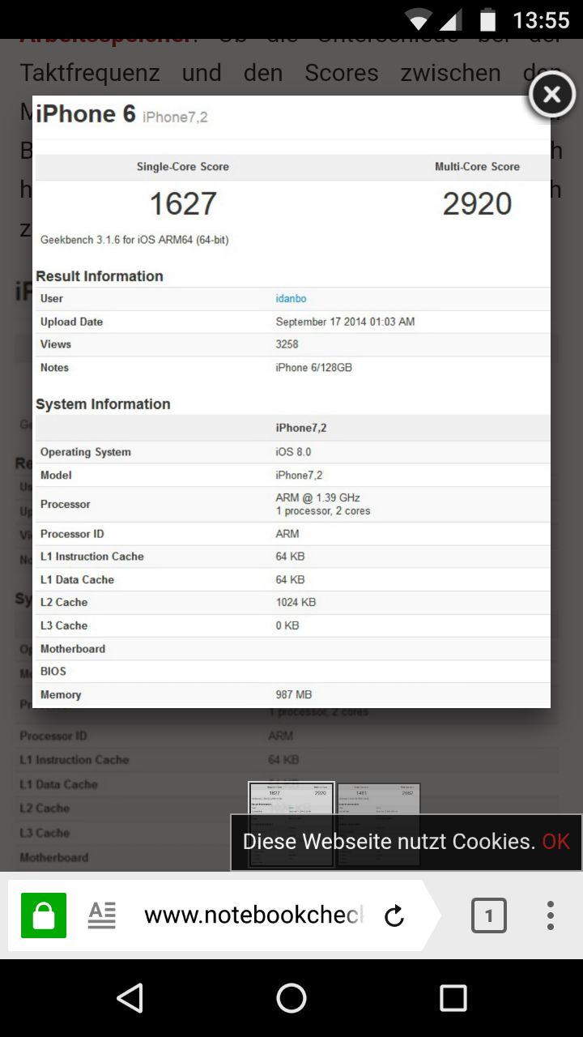Viewport: 583px width, 1037px height.
Task: Tap Views value 3258
Action: 287,344
